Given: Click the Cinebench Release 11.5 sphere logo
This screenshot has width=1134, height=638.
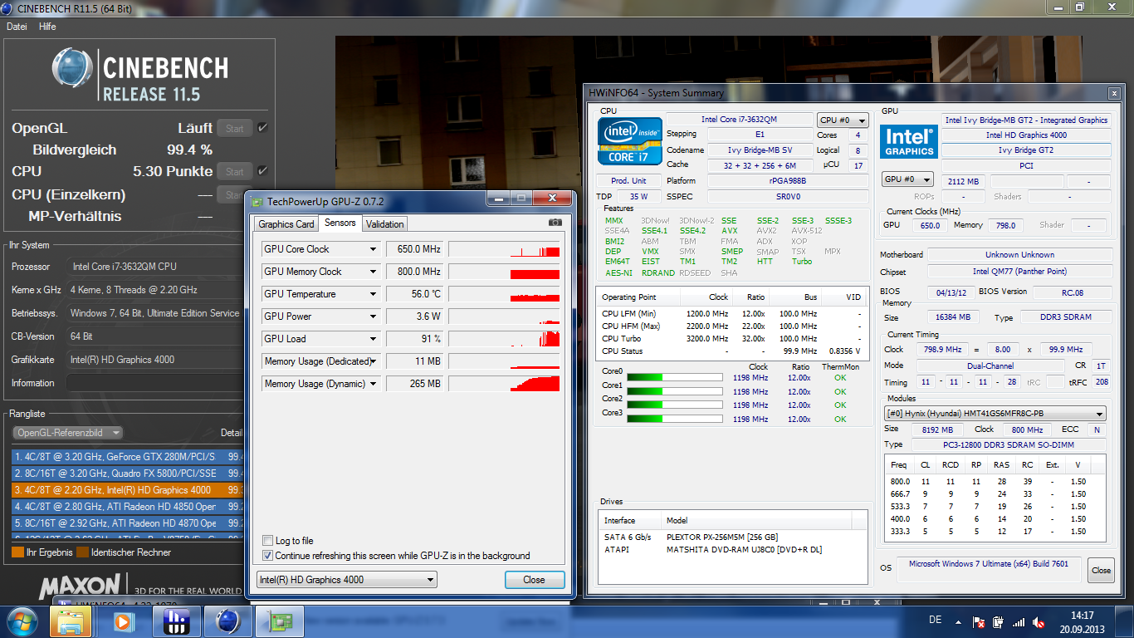Looking at the screenshot, I should tap(72, 68).
